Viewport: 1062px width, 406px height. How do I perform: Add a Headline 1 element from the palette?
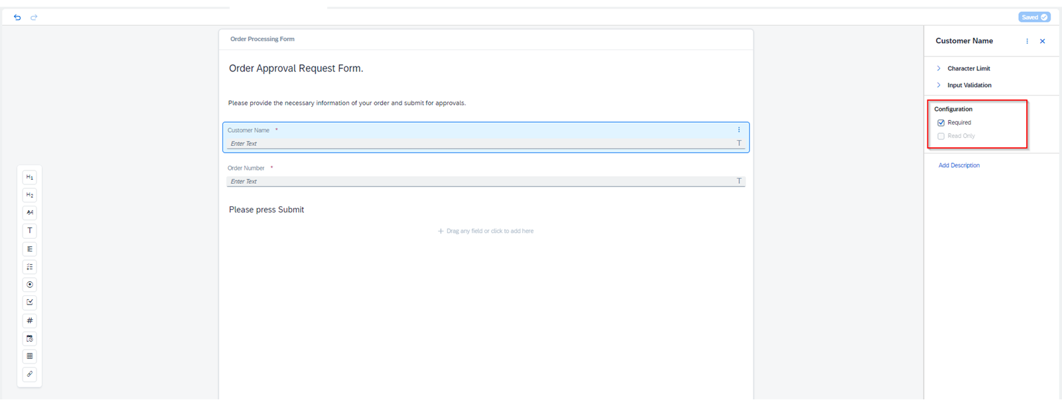coord(30,177)
